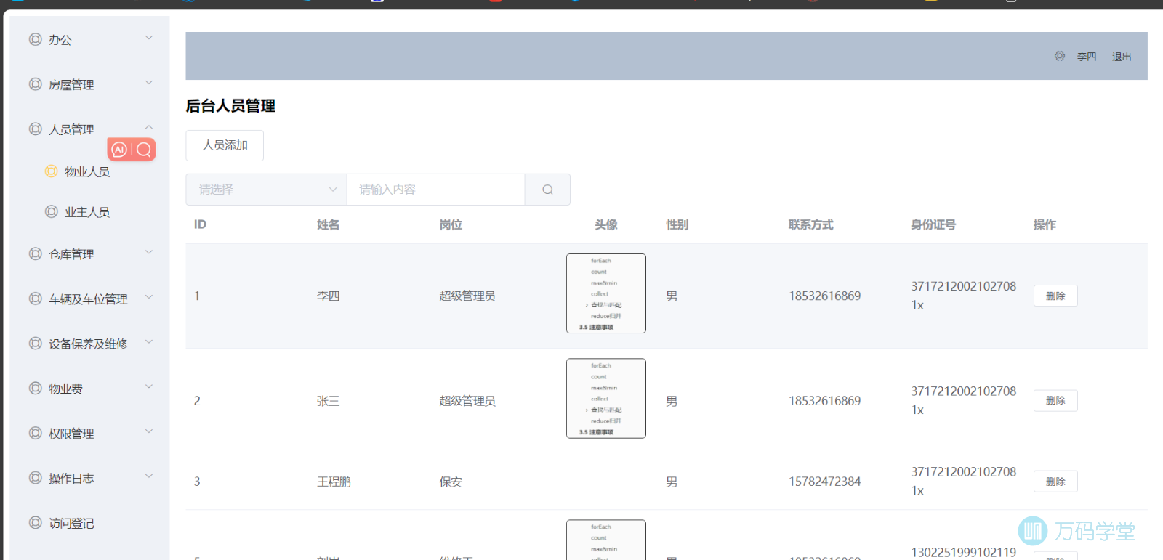Click the 操作日志 menu icon
This screenshot has width=1163, height=560.
[35, 478]
